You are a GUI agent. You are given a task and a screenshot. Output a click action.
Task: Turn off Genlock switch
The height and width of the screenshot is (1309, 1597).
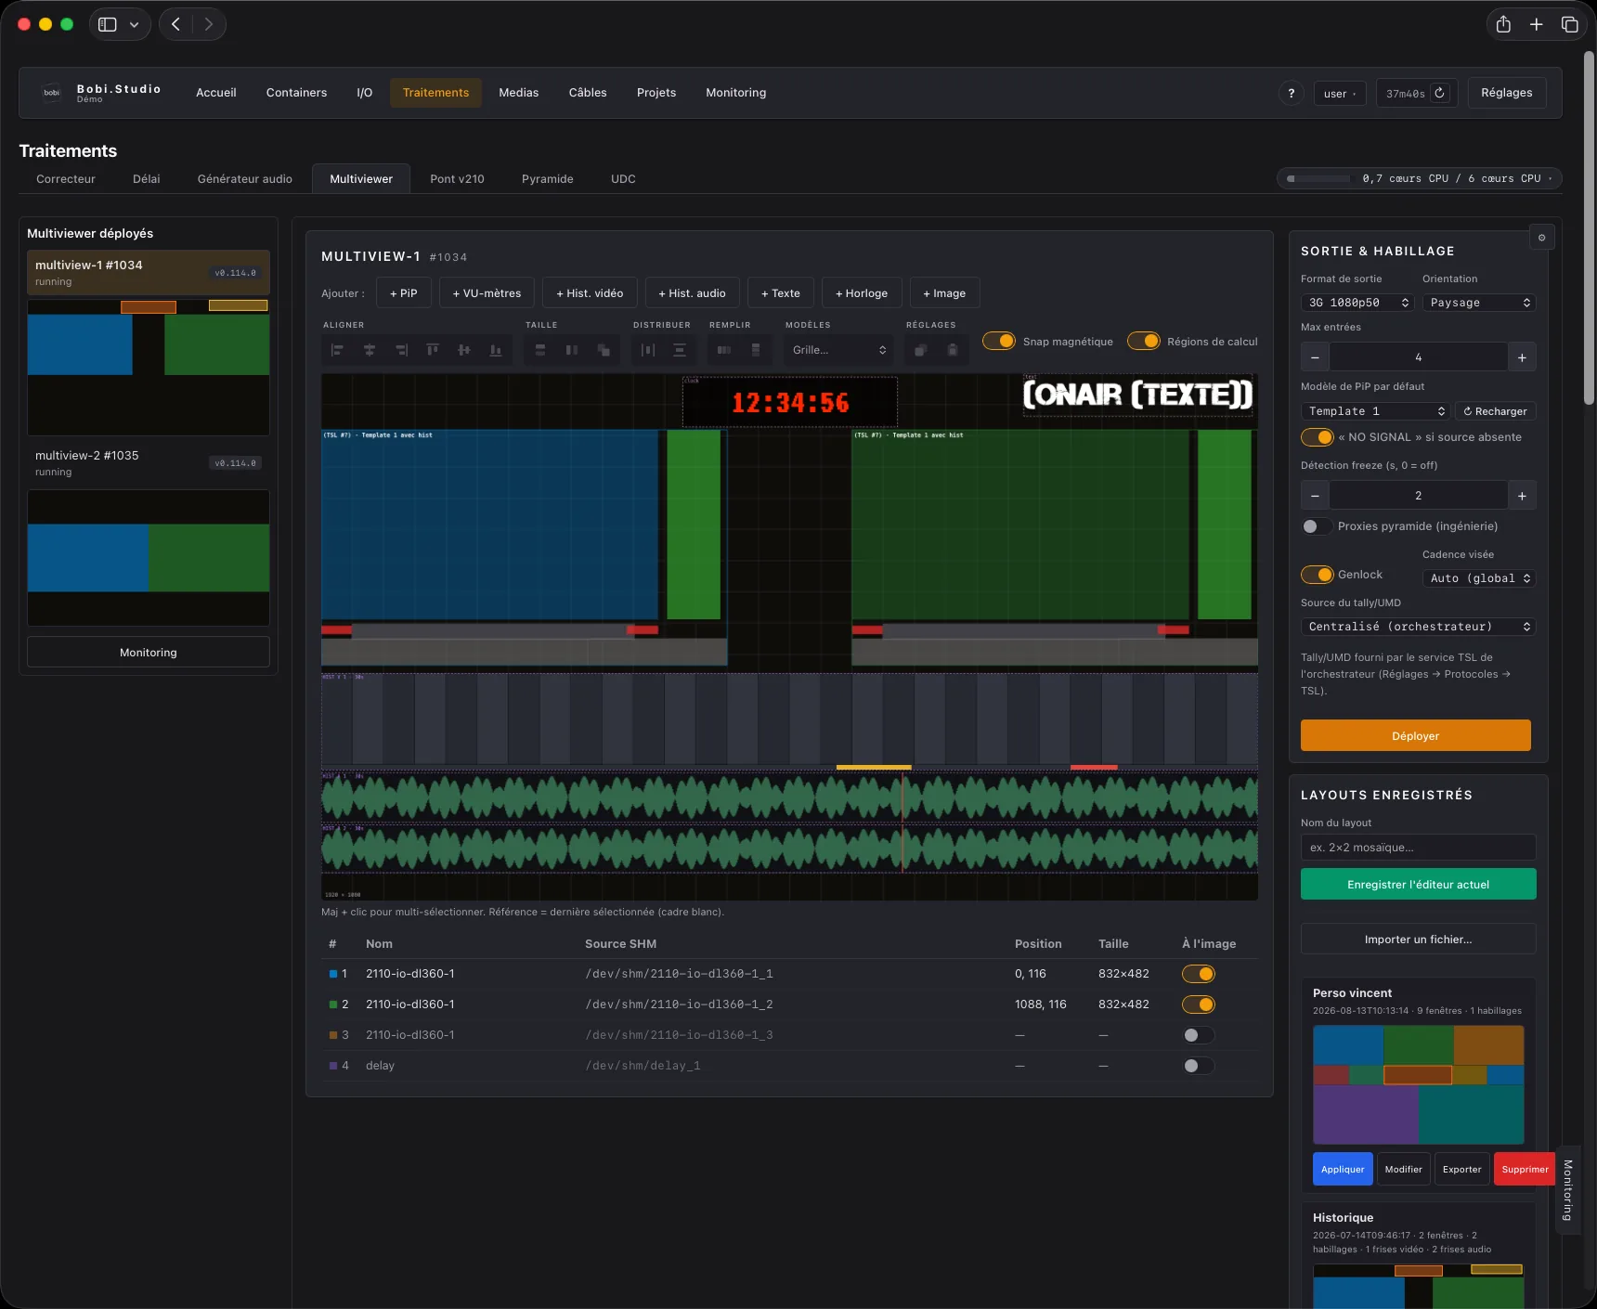[x=1318, y=575]
